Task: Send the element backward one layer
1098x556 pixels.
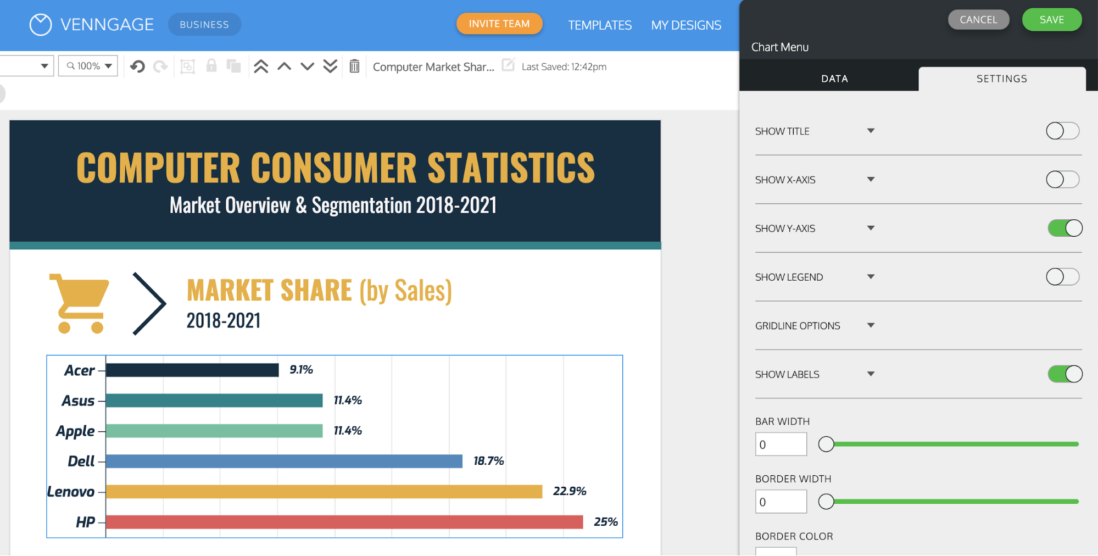Action: click(307, 66)
